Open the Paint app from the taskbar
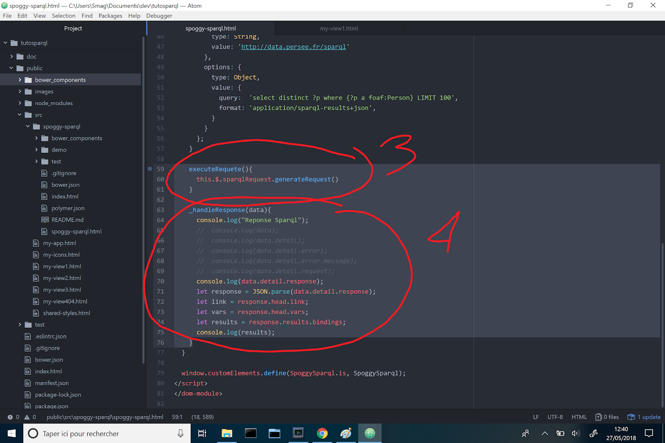Screen dimensions: 665x443 [x=346, y=433]
